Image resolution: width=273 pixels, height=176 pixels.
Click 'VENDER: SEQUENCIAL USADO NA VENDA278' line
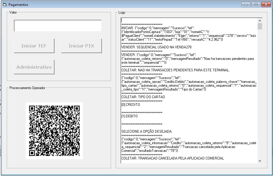point(156,47)
